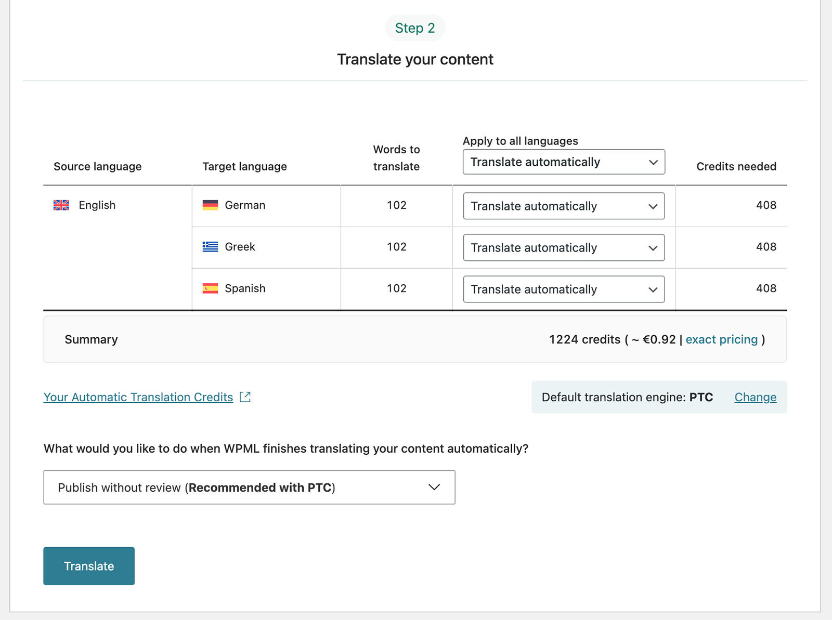The height and width of the screenshot is (620, 832).
Task: Open the Apply to all languages dropdown
Action: (564, 162)
